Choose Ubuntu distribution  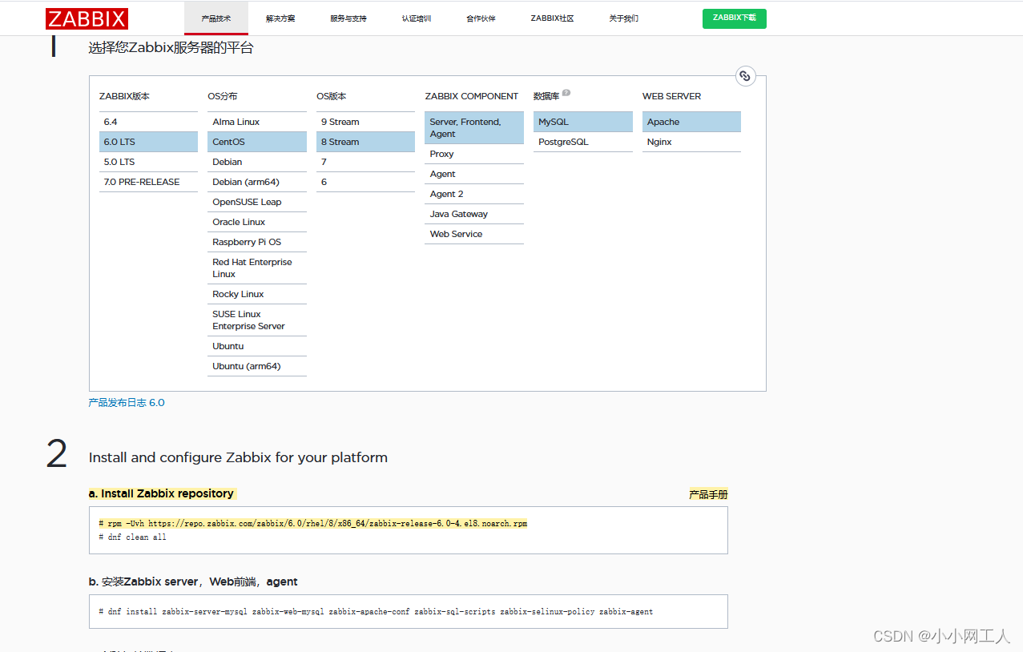tap(257, 346)
